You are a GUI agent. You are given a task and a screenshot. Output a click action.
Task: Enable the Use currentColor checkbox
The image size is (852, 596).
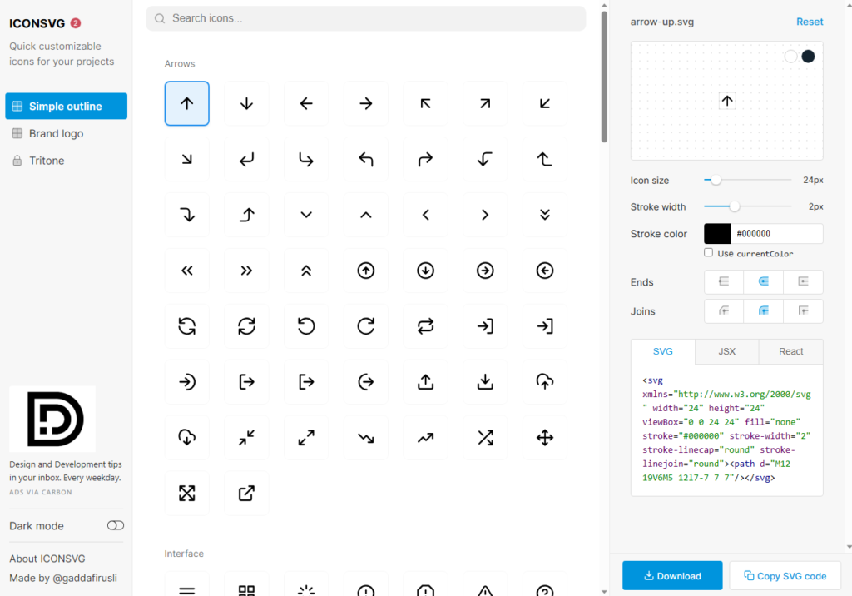[x=709, y=252]
